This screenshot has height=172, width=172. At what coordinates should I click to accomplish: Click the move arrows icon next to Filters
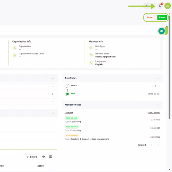tap(43, 157)
